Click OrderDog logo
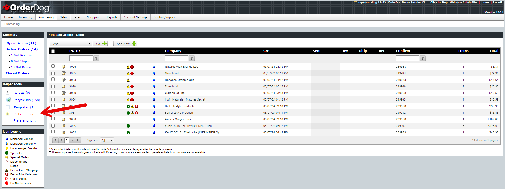The height and width of the screenshot is (189, 505). [26, 8]
